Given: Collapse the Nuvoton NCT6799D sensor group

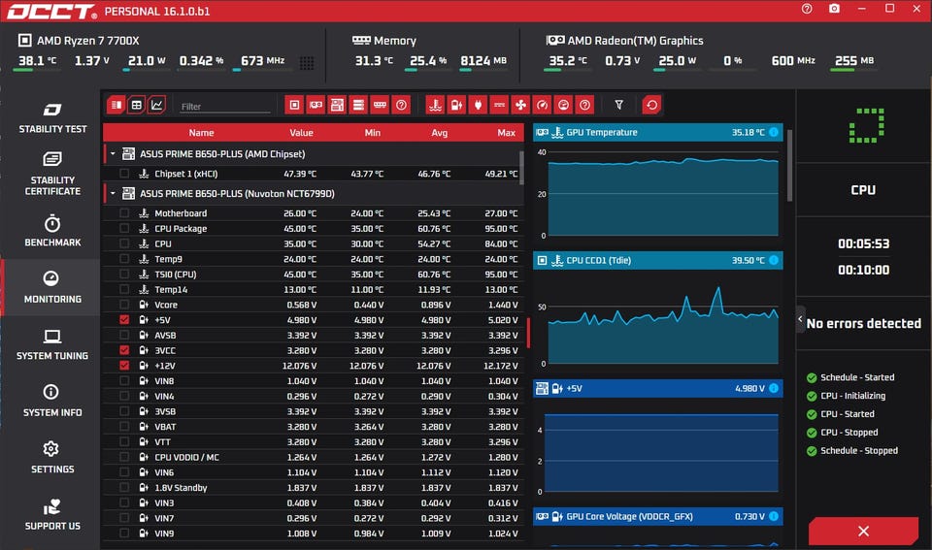Looking at the screenshot, I should (x=113, y=194).
